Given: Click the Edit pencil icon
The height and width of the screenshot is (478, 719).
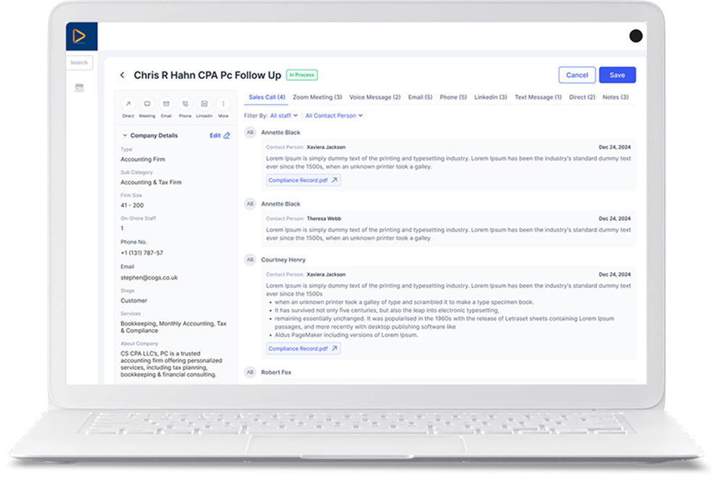Looking at the screenshot, I should (227, 135).
